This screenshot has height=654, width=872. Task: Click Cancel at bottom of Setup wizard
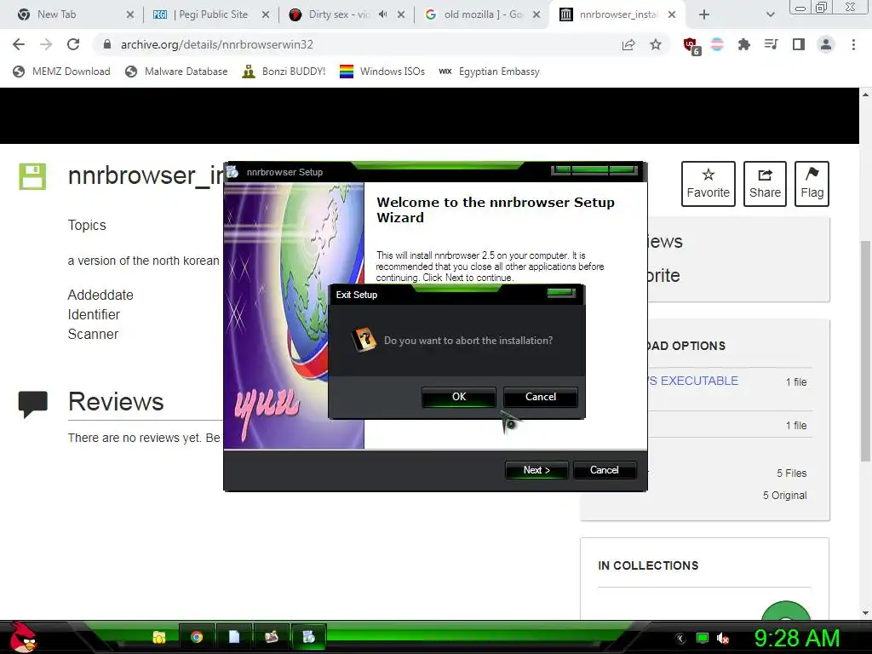point(604,470)
